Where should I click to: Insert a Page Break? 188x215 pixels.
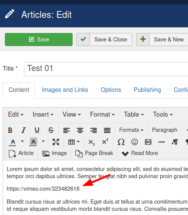(94, 153)
